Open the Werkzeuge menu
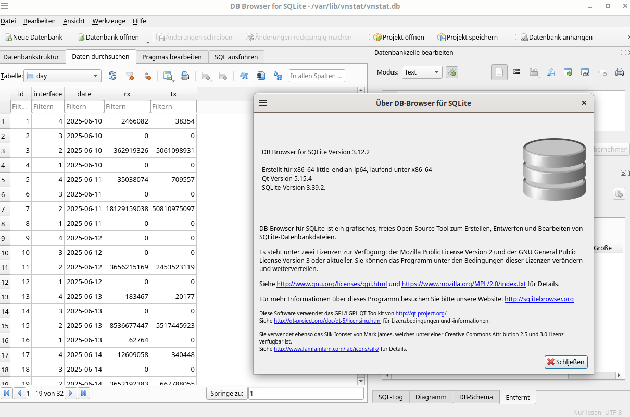 pos(109,21)
